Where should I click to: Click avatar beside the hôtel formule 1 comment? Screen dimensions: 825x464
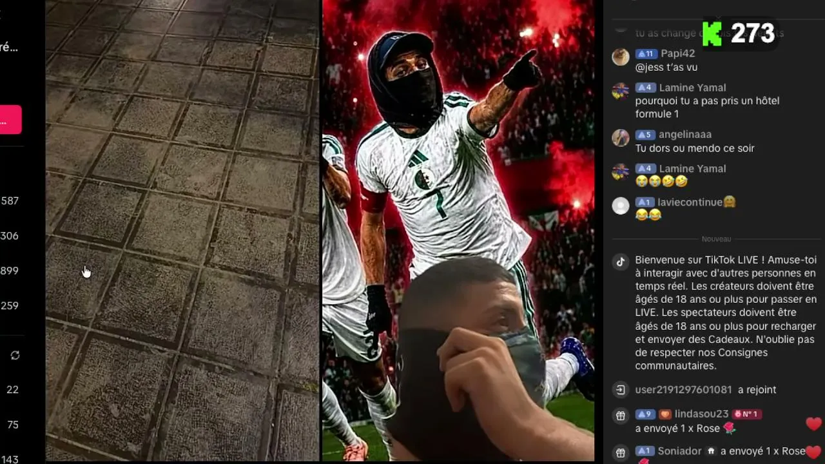click(x=621, y=91)
